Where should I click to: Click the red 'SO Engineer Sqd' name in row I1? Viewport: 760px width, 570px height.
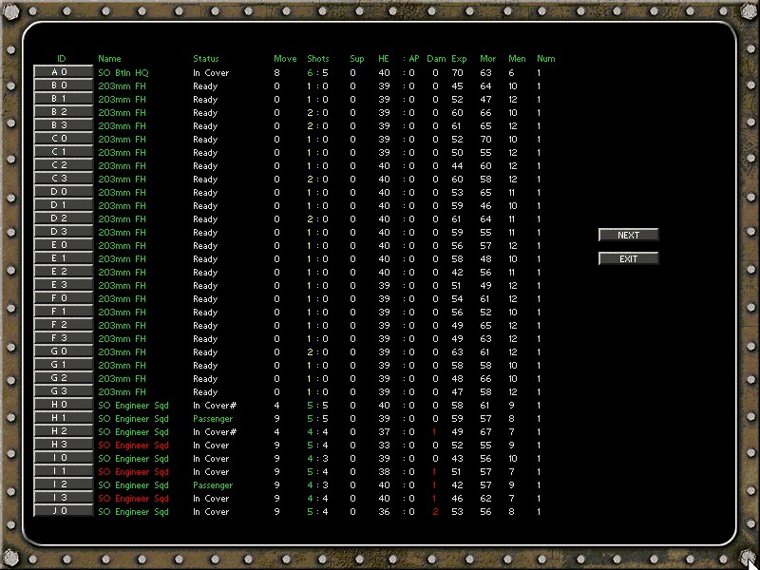tap(133, 471)
